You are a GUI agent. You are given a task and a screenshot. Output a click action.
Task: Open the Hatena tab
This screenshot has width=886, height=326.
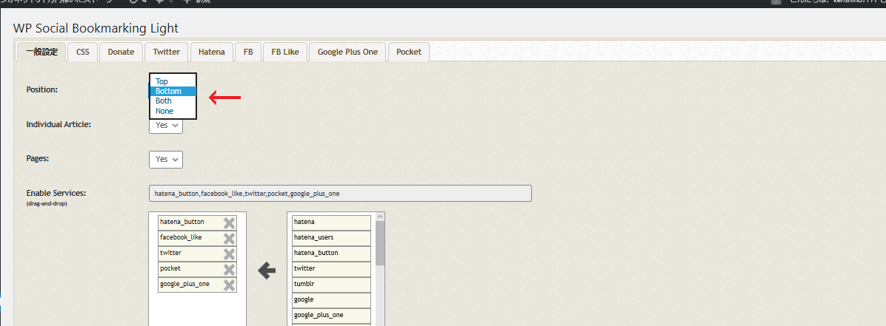click(211, 52)
